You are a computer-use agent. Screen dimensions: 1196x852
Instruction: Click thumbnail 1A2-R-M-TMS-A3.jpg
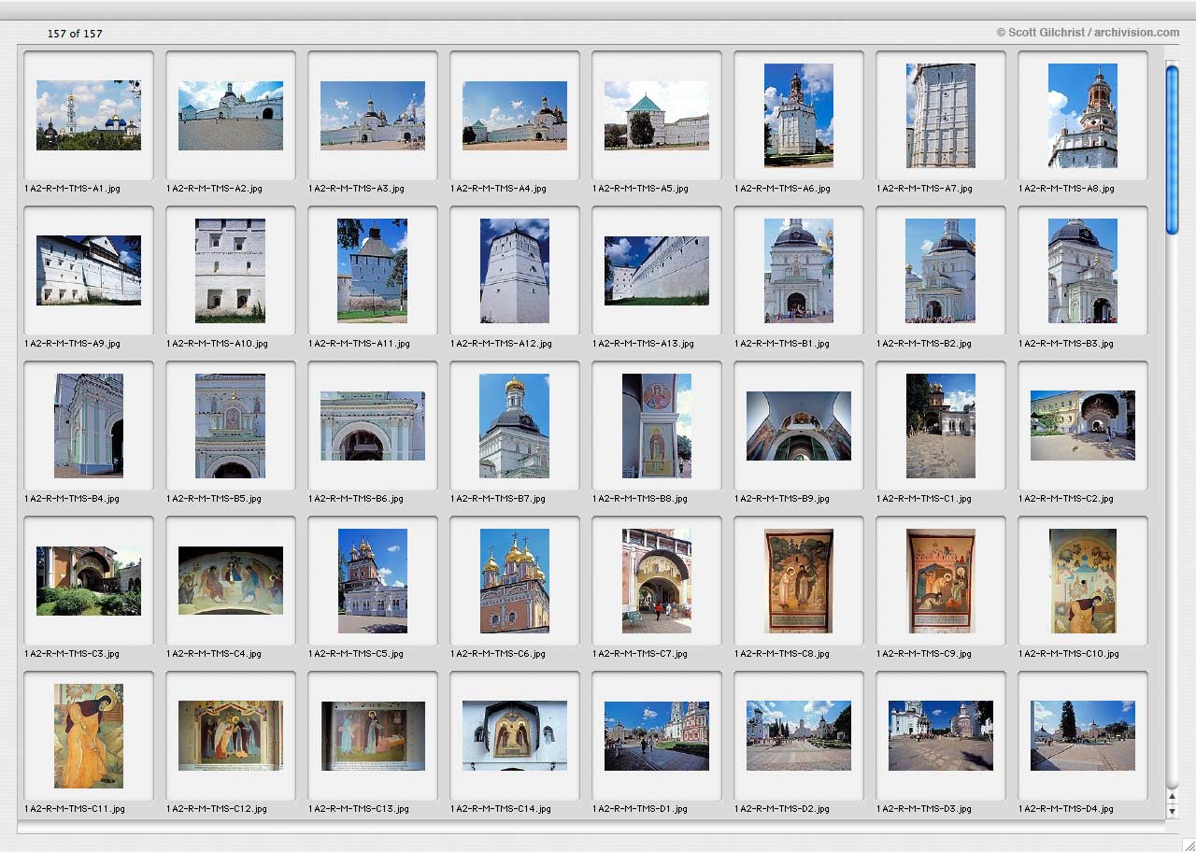[x=373, y=116]
